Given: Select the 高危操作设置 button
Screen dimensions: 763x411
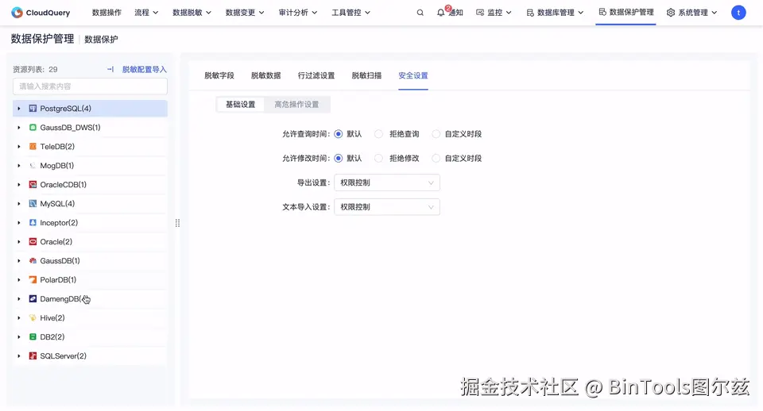Looking at the screenshot, I should [x=296, y=105].
